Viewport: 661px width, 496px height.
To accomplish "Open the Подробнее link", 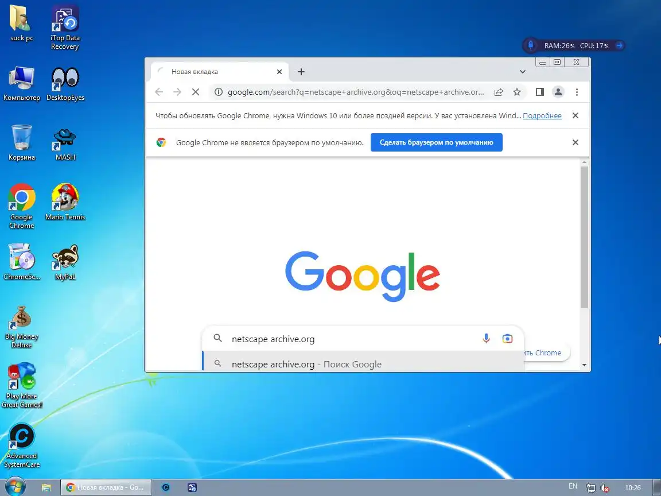I will click(x=542, y=115).
